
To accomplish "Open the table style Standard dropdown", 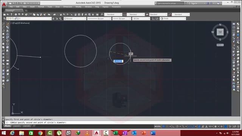I will [158, 14].
